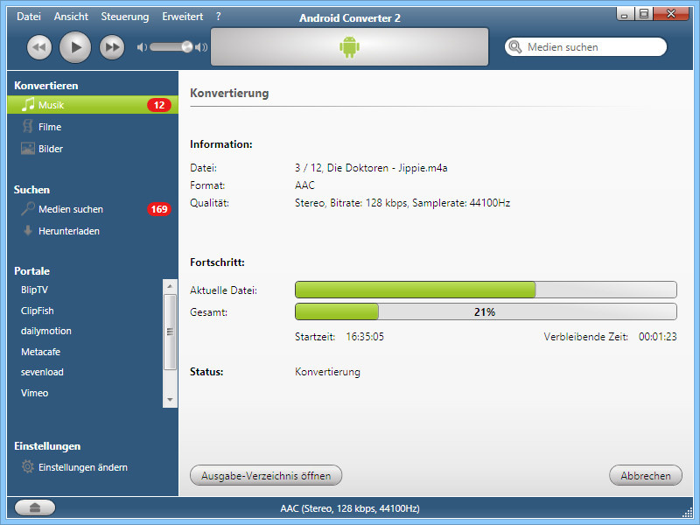Click into the Medien suchen search field

pyautogui.click(x=585, y=47)
